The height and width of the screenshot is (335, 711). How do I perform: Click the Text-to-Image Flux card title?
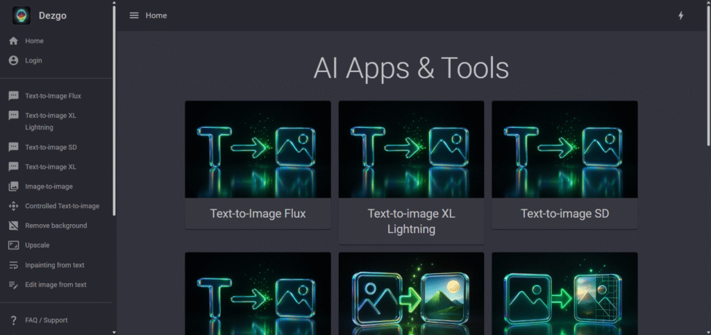pos(258,213)
